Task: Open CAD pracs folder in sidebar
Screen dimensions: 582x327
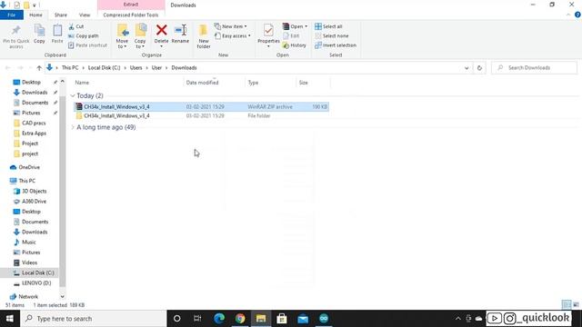Action: pyautogui.click(x=34, y=124)
